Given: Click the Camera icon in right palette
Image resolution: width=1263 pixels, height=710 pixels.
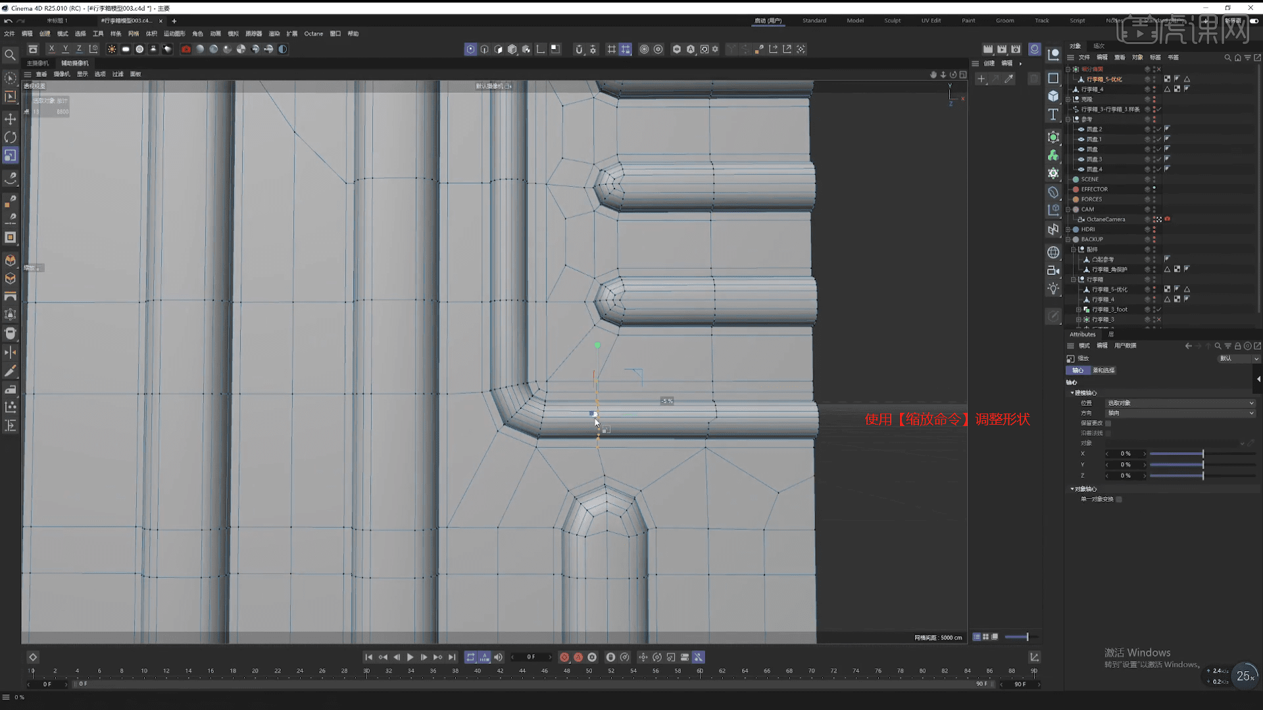Looking at the screenshot, I should (x=1053, y=270).
